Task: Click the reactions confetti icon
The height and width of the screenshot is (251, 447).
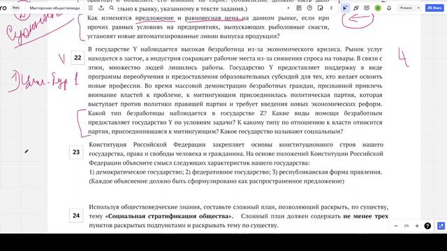Action: tap(356, 8)
